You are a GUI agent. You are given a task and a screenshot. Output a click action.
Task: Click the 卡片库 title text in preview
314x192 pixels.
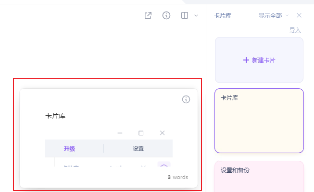tap(55, 116)
